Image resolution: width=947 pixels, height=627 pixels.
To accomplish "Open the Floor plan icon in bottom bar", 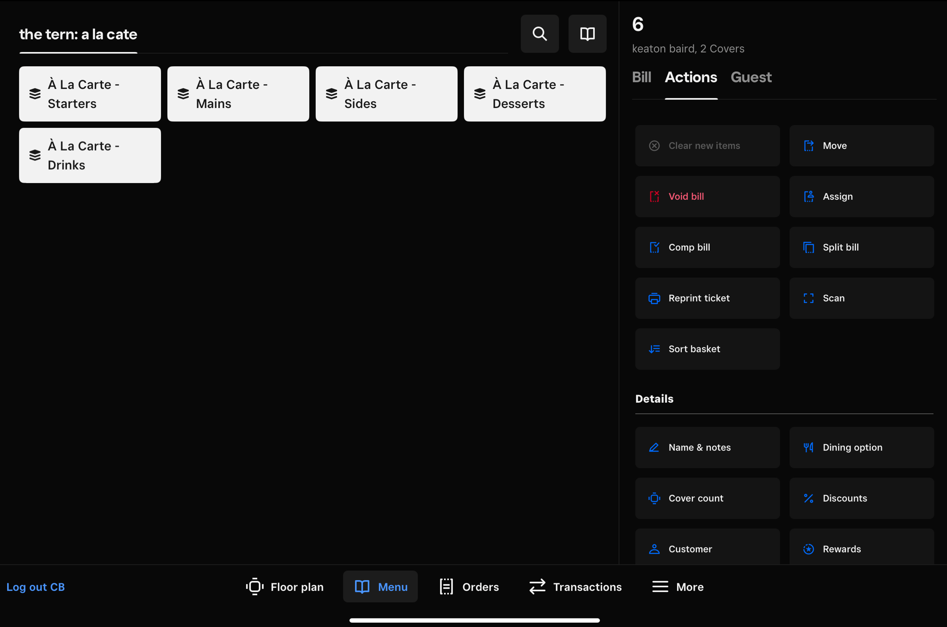I will click(x=255, y=586).
